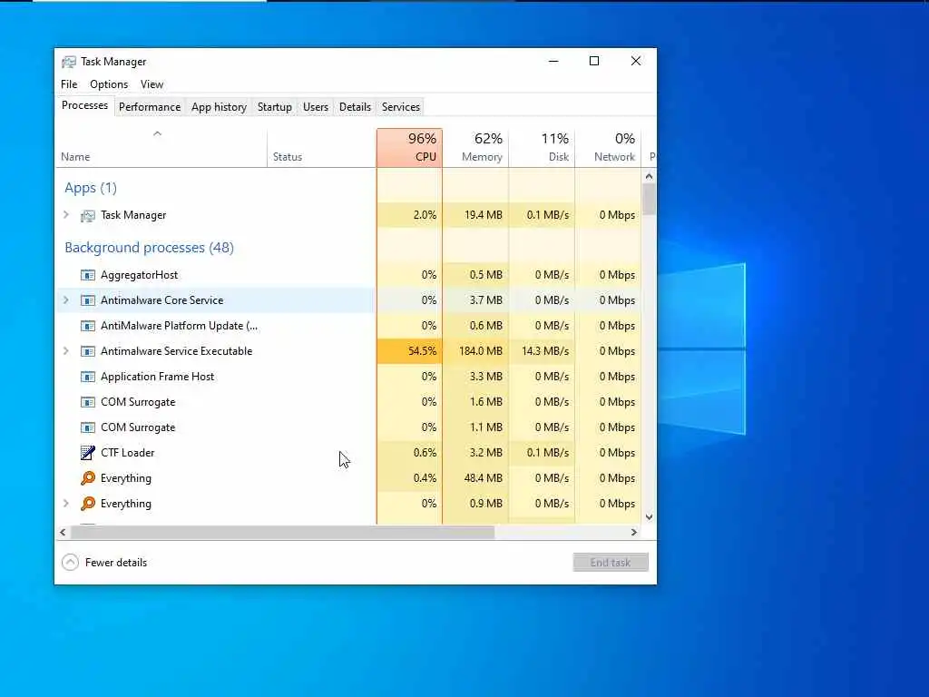Close the Task Manager window
The width and height of the screenshot is (929, 697).
pyautogui.click(x=636, y=61)
